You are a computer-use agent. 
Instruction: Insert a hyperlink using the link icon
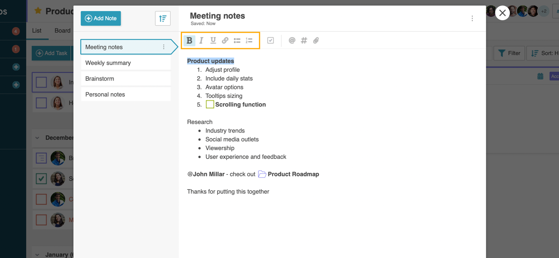point(225,40)
